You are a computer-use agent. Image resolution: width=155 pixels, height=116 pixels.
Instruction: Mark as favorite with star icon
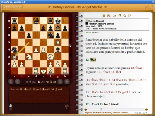(x=125, y=16)
